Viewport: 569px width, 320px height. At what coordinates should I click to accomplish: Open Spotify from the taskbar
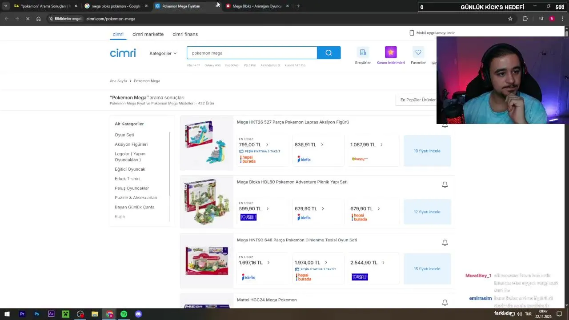pyautogui.click(x=124, y=314)
